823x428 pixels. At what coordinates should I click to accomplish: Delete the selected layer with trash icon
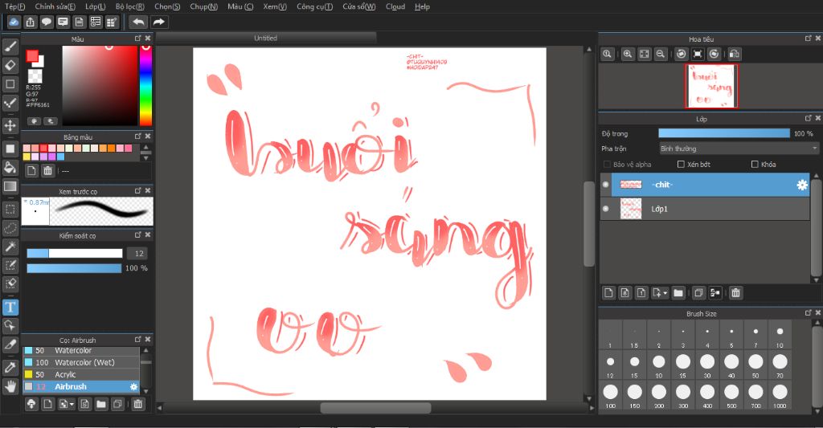[735, 292]
